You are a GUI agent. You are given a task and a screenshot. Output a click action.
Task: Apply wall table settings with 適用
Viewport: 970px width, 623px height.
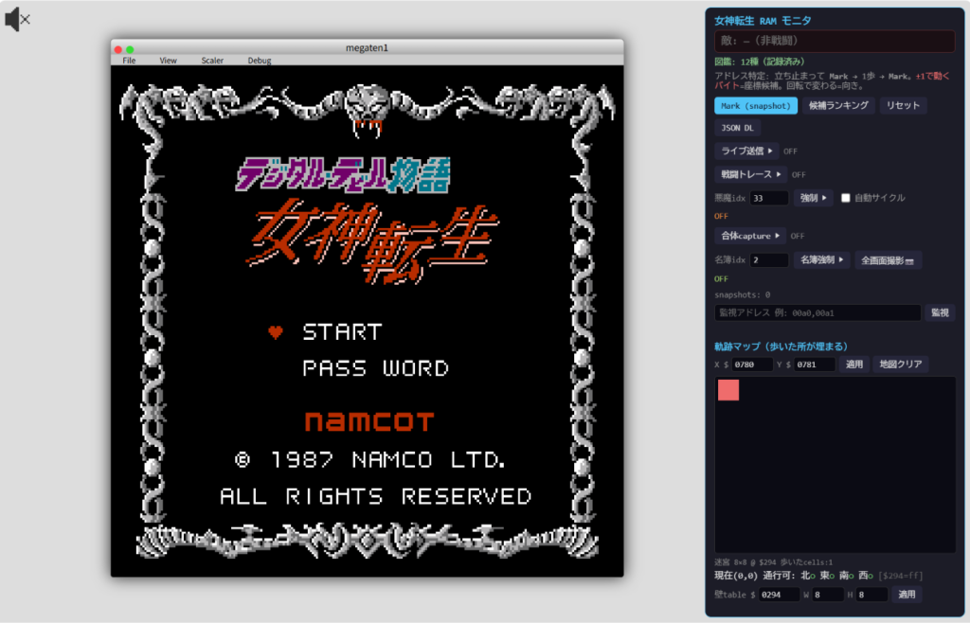tap(907, 595)
